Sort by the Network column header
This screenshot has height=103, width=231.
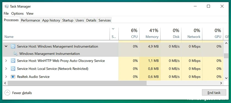[x=192, y=34]
